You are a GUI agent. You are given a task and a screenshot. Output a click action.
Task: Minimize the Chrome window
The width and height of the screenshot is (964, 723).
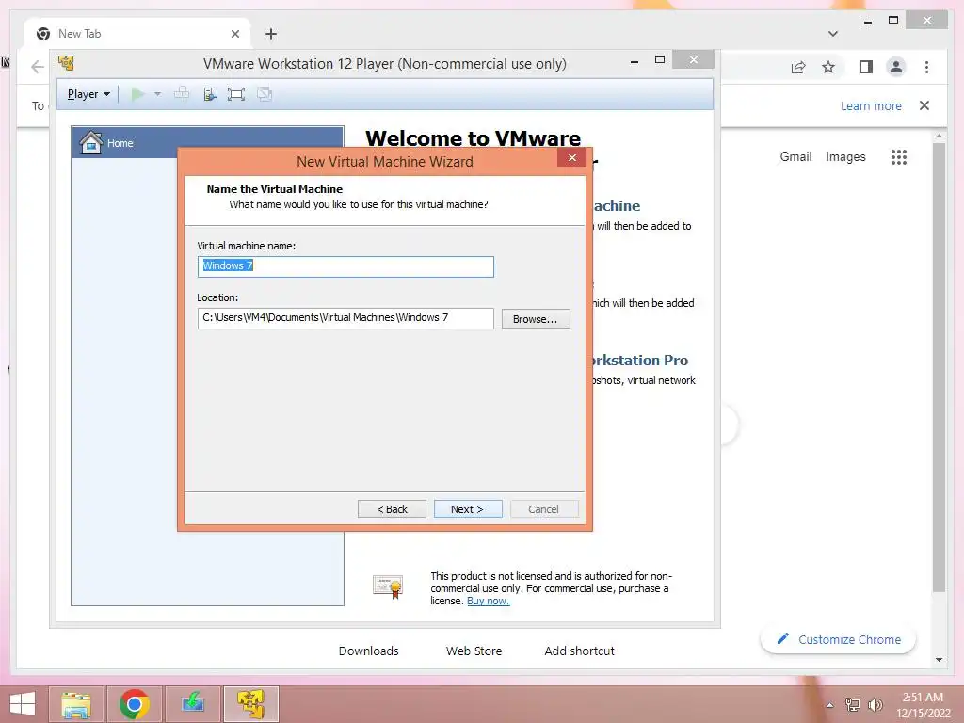click(868, 22)
